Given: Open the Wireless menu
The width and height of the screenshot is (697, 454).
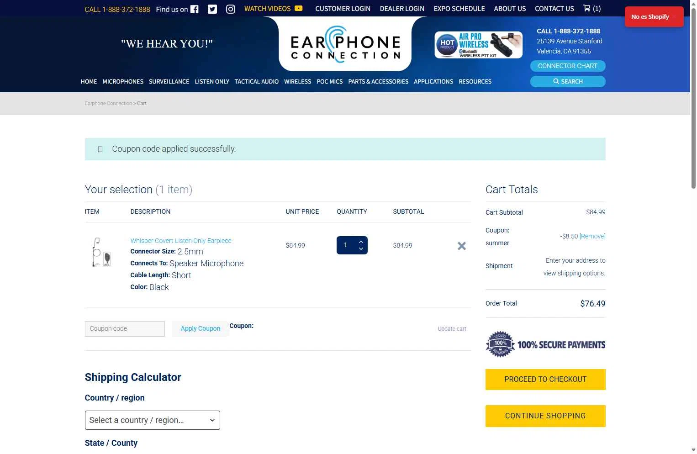Looking at the screenshot, I should point(298,82).
